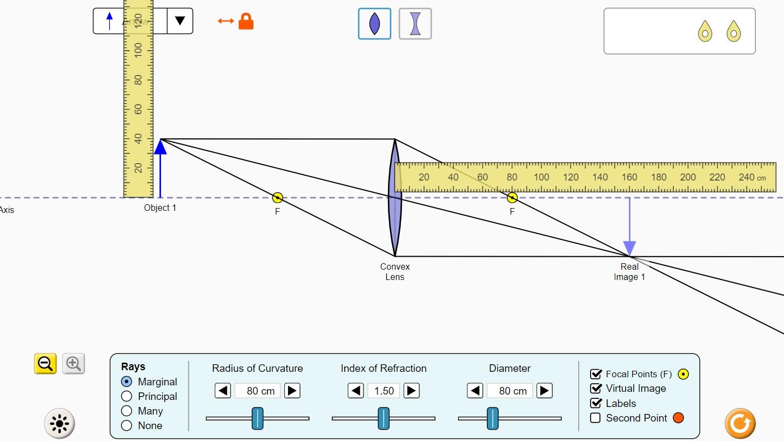Image resolution: width=784 pixels, height=441 pixels.
Task: Enable the Second Point checkbox
Action: coord(595,418)
